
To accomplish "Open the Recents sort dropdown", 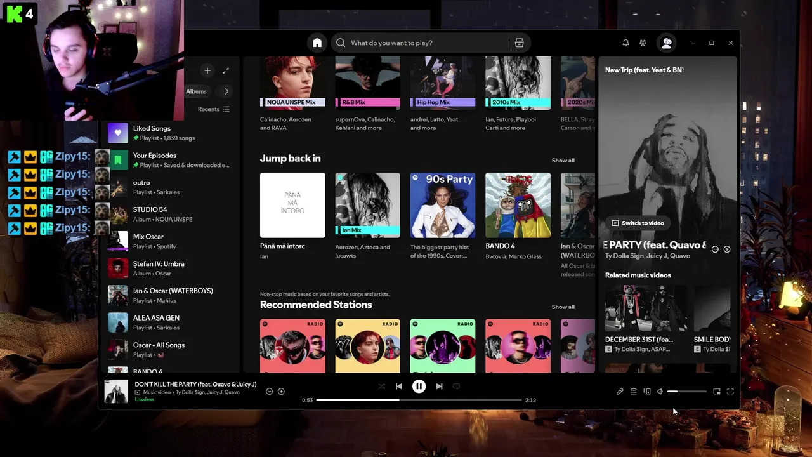I will point(214,109).
